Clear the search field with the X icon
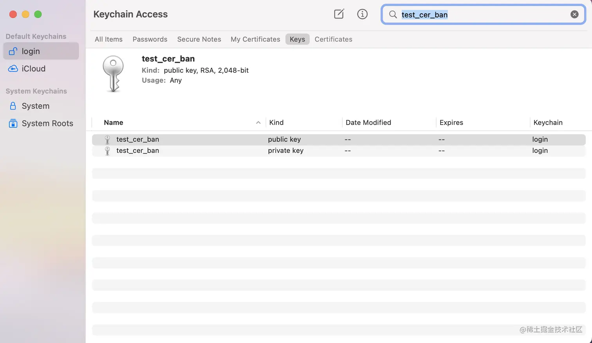This screenshot has height=343, width=592. [x=574, y=14]
